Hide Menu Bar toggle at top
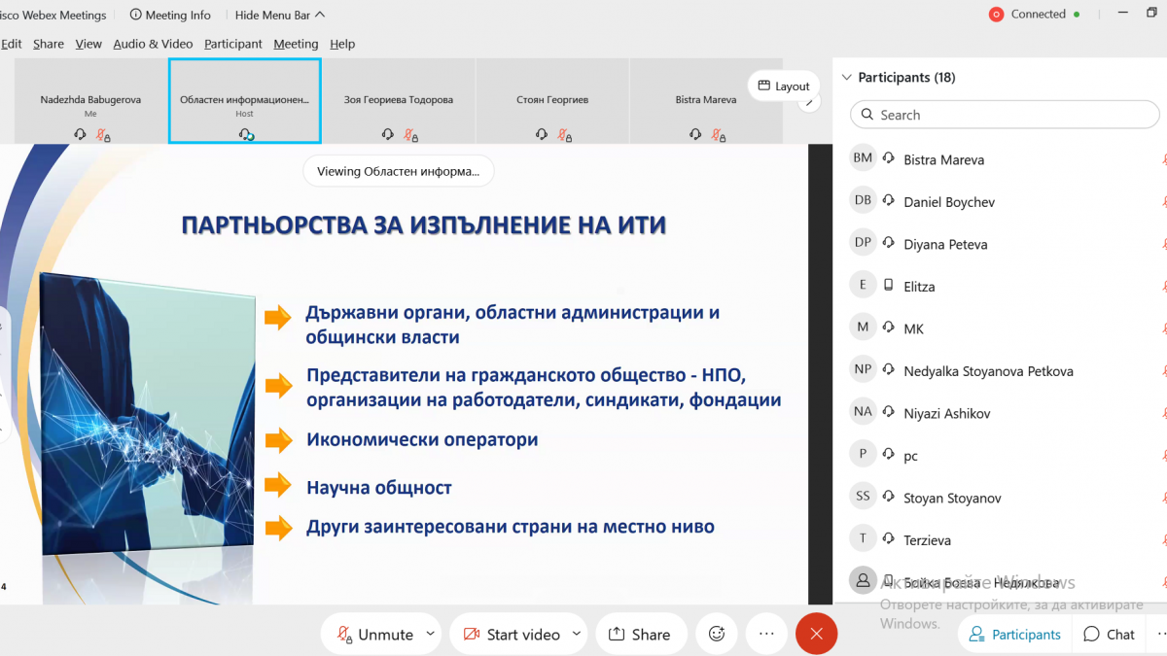This screenshot has width=1167, height=656. tap(280, 15)
